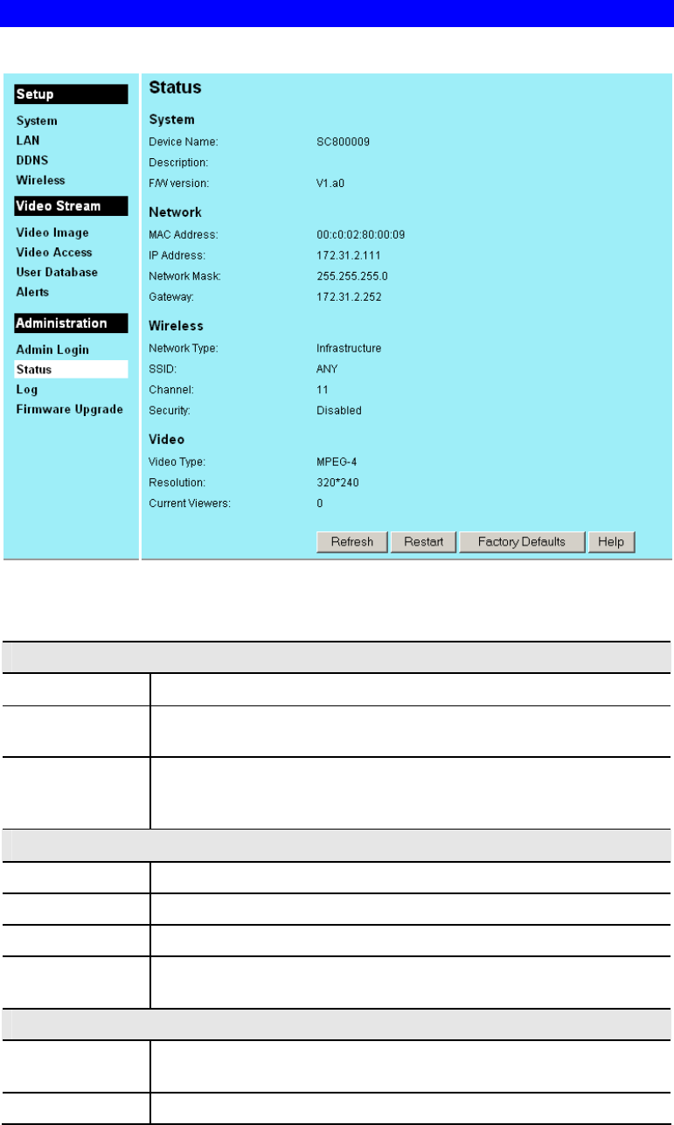Viewport: 674px width, 1125px height.
Task: Click the Administration section header
Action: (71, 323)
